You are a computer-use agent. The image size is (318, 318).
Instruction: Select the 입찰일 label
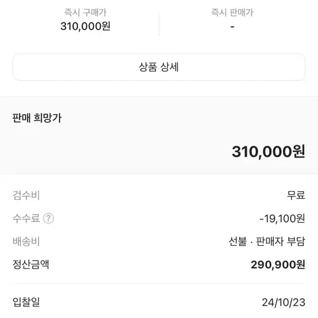26,302
